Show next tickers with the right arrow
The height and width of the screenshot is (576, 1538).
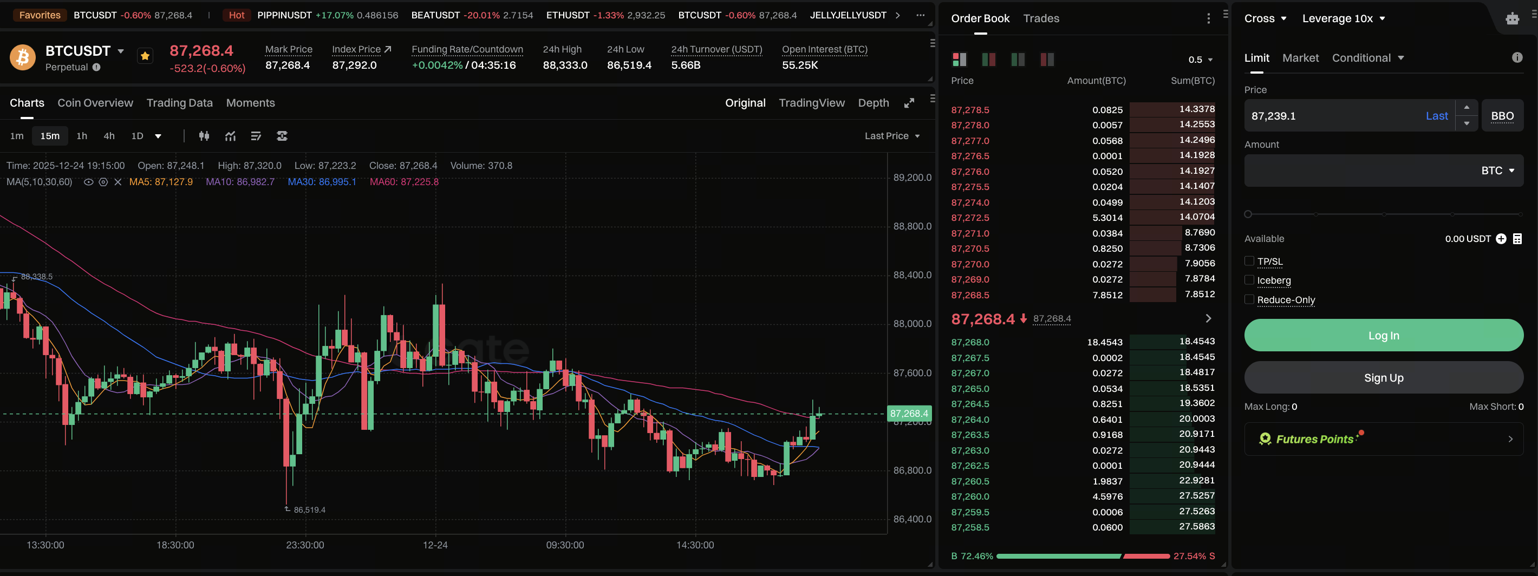point(897,15)
